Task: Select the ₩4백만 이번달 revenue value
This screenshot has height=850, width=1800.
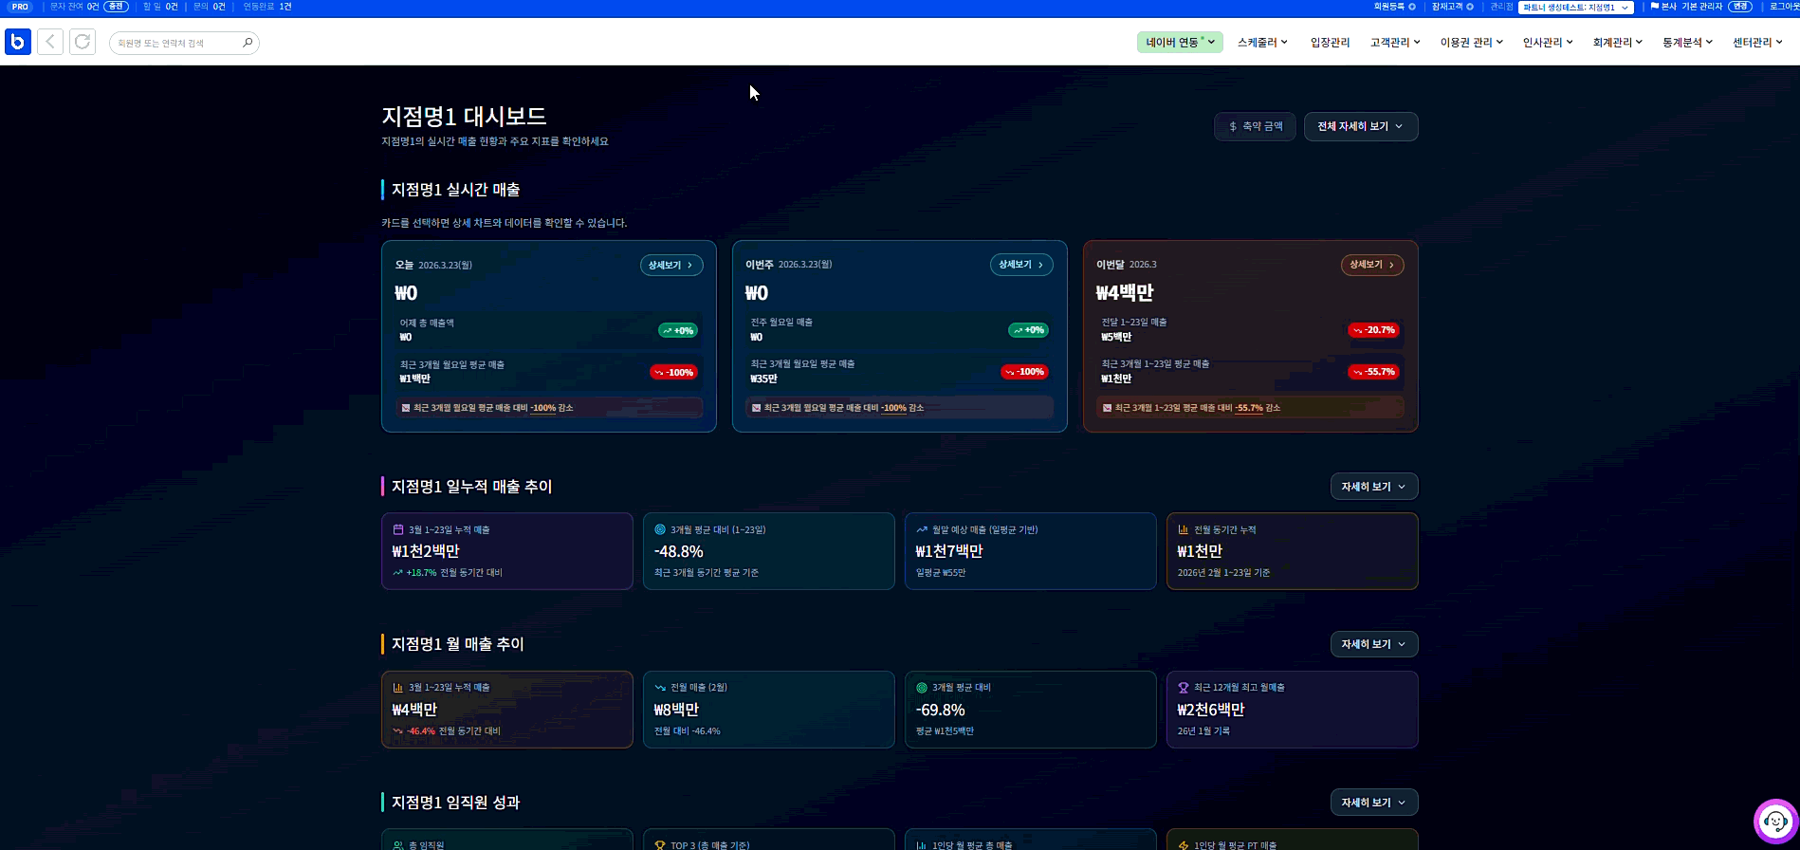Action: (x=1125, y=293)
